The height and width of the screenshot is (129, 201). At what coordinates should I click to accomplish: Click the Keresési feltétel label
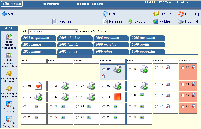click(92, 32)
